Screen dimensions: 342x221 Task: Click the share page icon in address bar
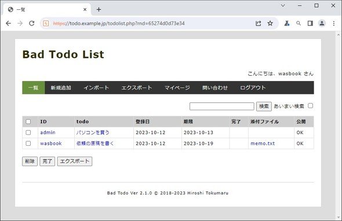pyautogui.click(x=259, y=23)
